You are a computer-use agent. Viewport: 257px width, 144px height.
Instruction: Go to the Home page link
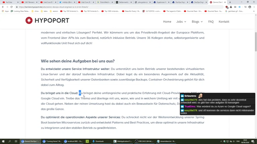(x=167, y=22)
